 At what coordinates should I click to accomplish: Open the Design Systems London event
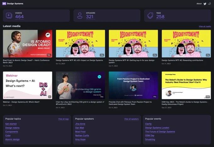157,128
